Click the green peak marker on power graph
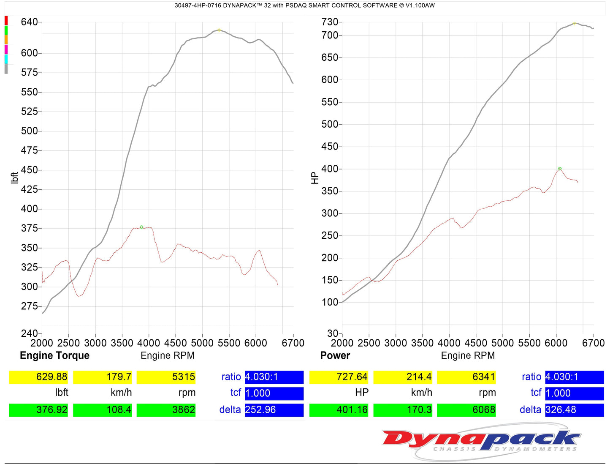 pyautogui.click(x=560, y=169)
